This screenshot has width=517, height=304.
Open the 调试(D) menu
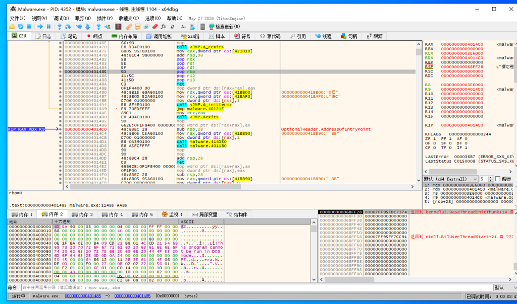61,19
